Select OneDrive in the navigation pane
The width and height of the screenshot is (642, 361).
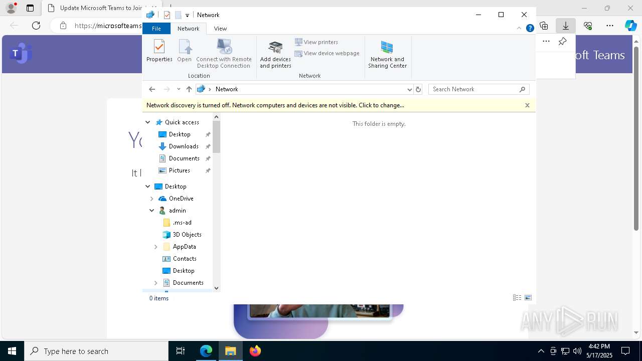coord(181,199)
